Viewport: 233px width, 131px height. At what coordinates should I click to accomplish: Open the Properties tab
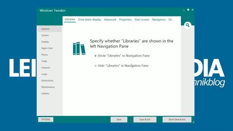[125, 20]
